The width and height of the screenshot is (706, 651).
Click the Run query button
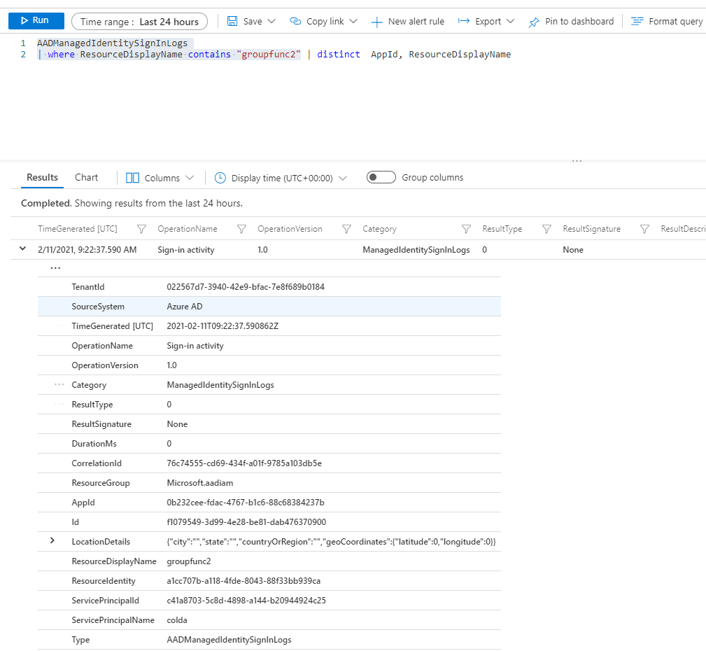click(36, 21)
